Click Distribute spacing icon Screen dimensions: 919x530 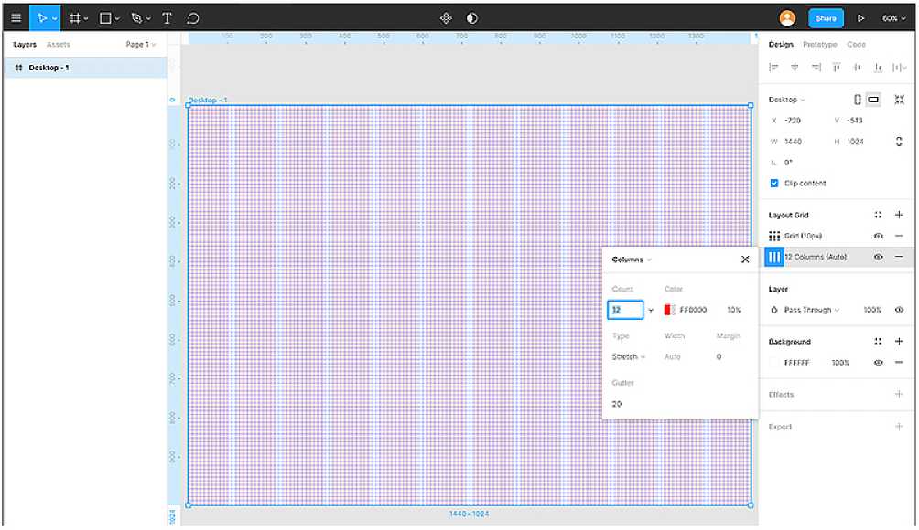click(899, 68)
